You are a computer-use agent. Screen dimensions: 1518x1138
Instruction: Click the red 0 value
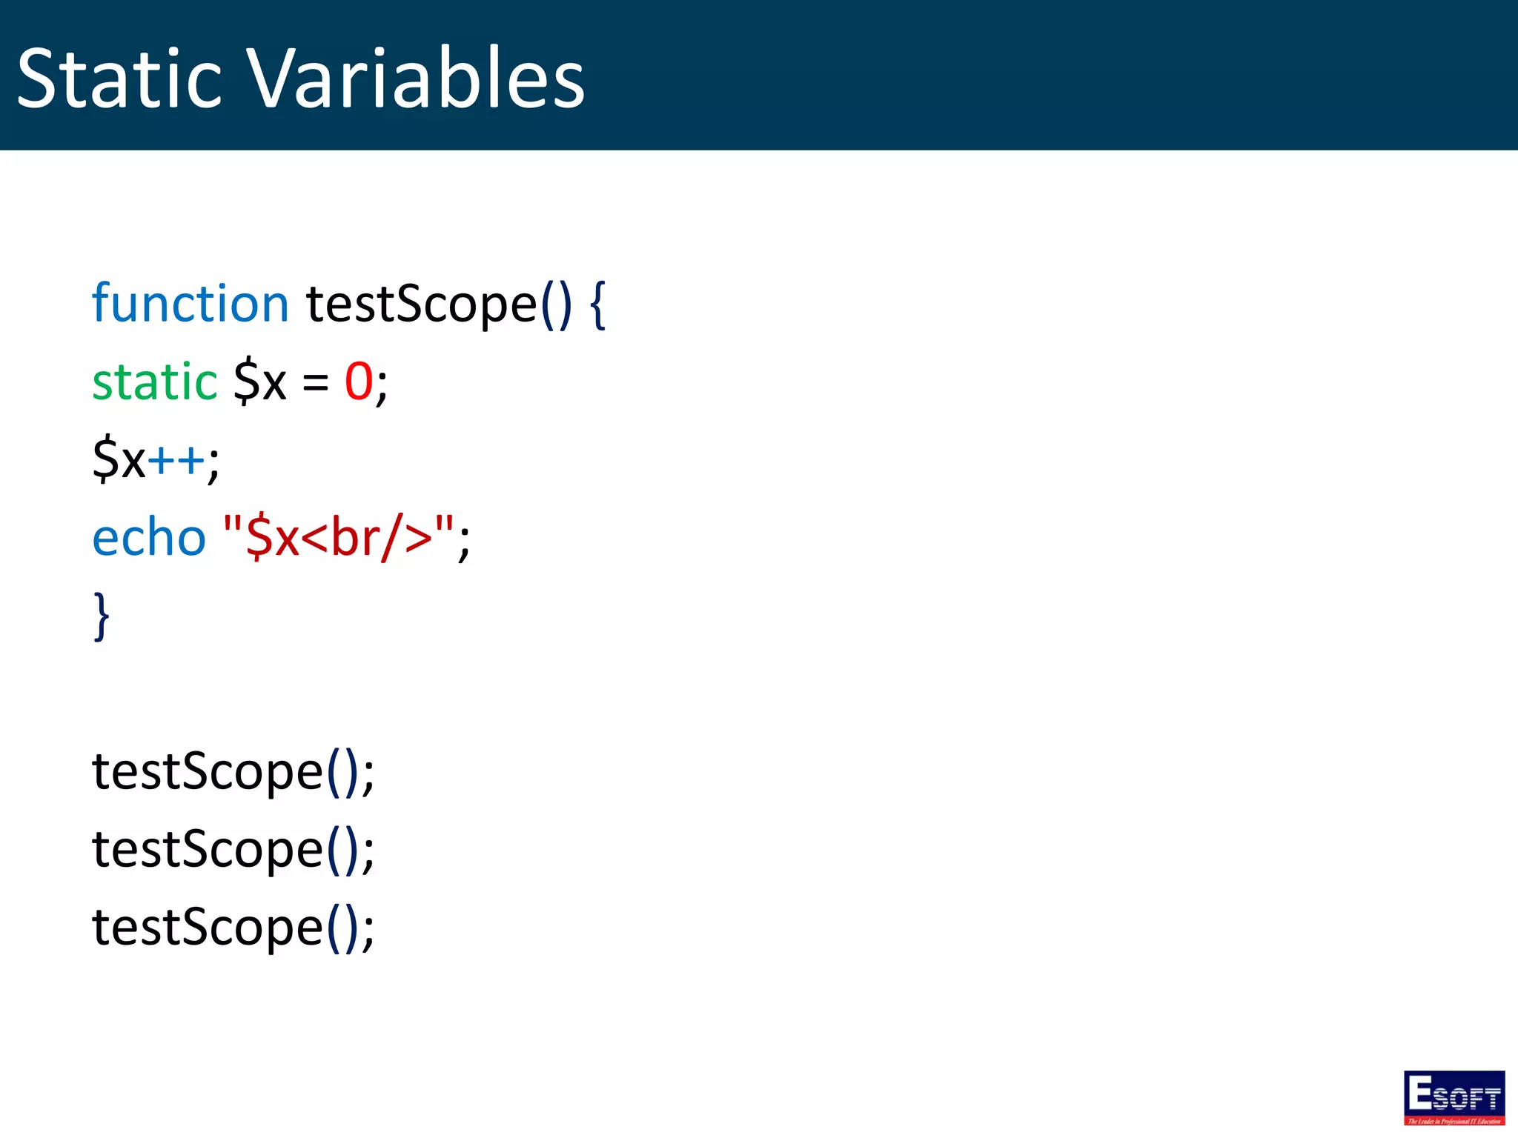[359, 382]
